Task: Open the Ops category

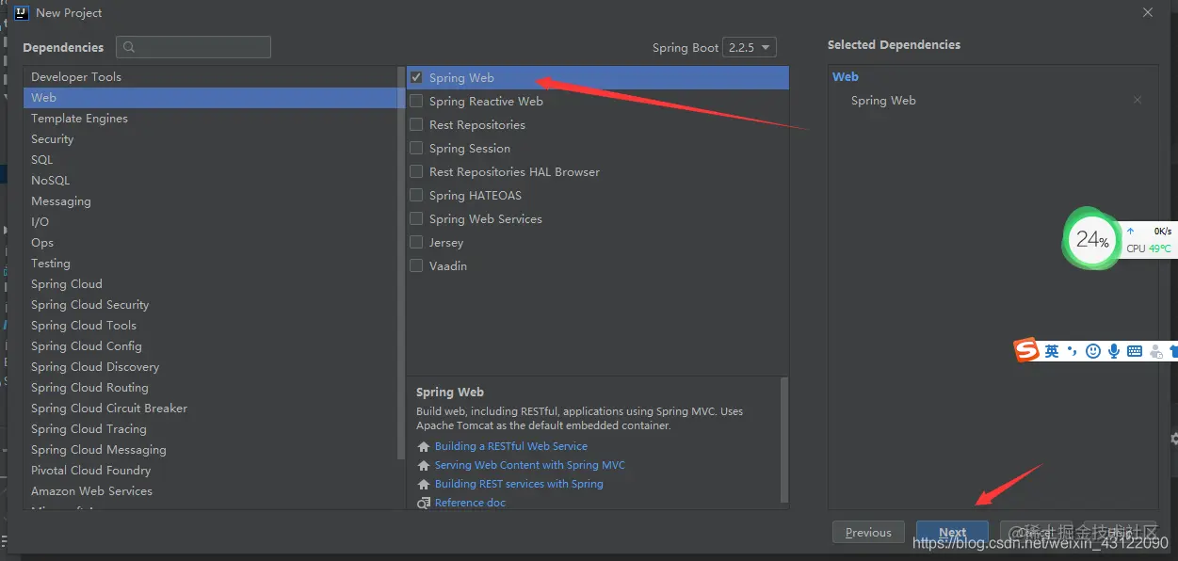Action: (x=211, y=243)
